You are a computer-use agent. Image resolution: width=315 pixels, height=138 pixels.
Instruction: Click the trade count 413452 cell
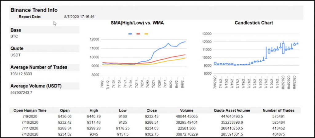click(x=278, y=128)
